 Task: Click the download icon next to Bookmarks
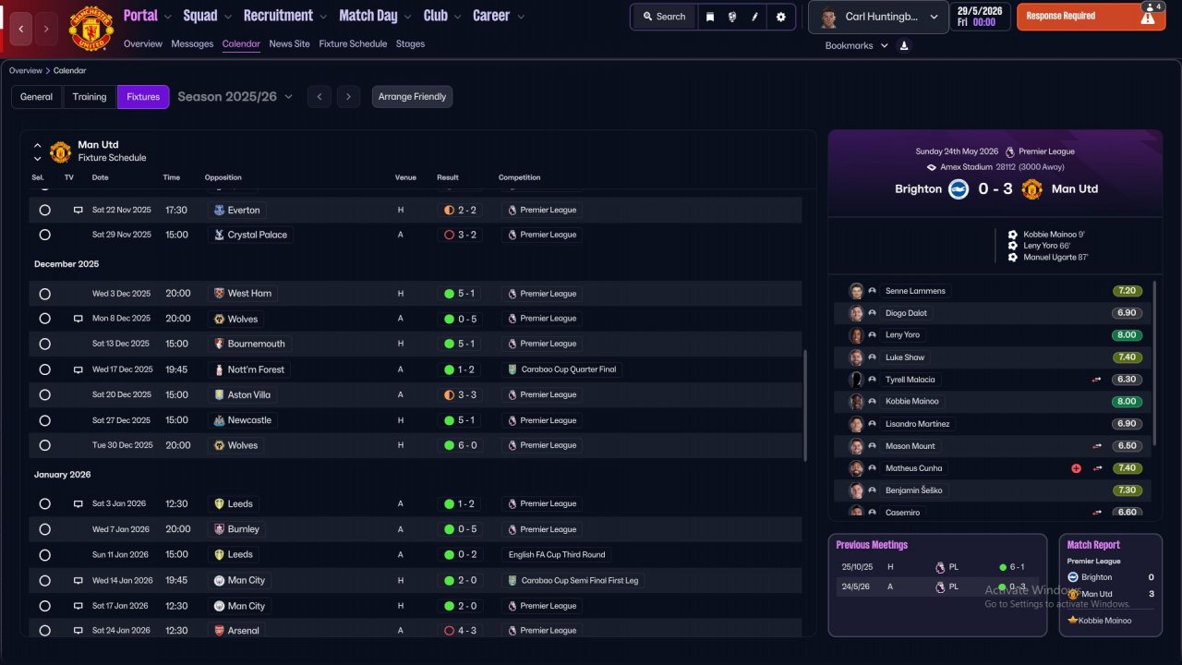pyautogui.click(x=904, y=45)
